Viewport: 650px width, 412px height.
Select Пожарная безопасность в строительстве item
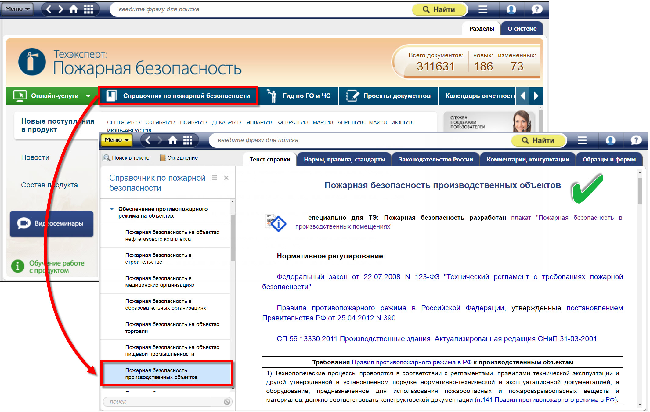coord(158,258)
